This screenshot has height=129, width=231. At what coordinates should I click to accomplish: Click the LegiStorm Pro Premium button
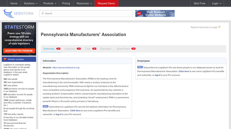[19, 51]
